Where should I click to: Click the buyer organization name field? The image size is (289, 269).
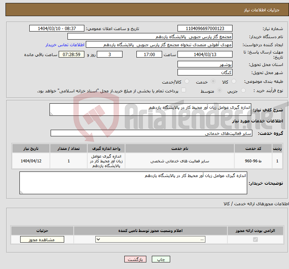pos(150,36)
